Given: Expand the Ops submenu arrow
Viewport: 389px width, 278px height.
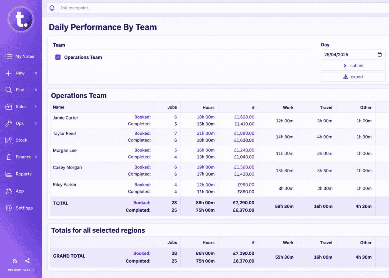Looking at the screenshot, I should click(x=36, y=123).
